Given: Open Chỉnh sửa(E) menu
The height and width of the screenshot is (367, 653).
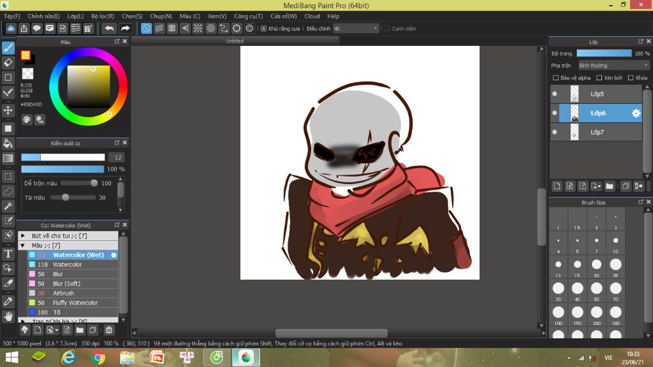Looking at the screenshot, I should pos(43,16).
